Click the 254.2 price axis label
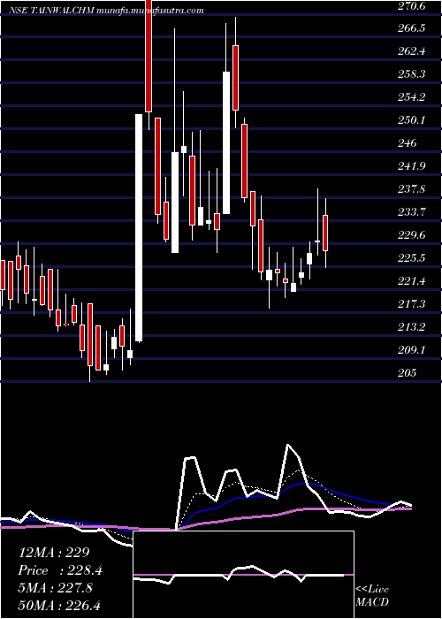This screenshot has width=442, height=619. pos(411,97)
